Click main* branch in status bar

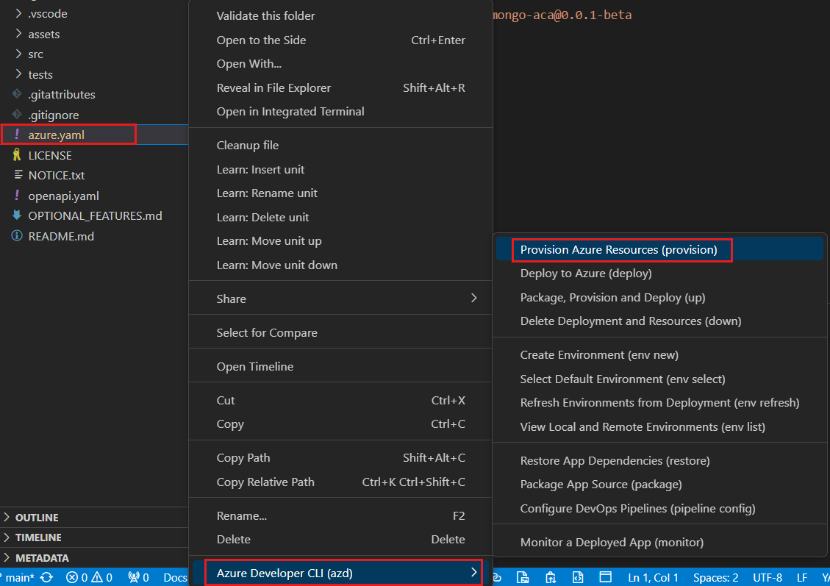tap(18, 577)
